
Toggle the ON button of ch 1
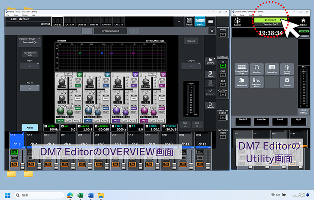(13, 165)
